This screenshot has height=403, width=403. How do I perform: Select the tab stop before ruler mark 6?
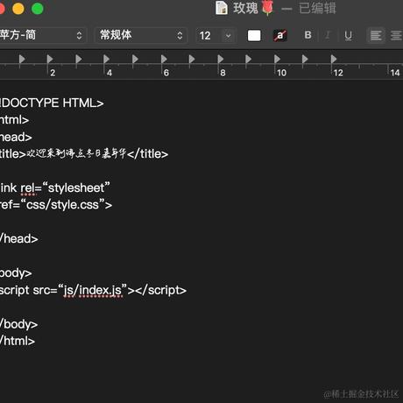[164, 60]
